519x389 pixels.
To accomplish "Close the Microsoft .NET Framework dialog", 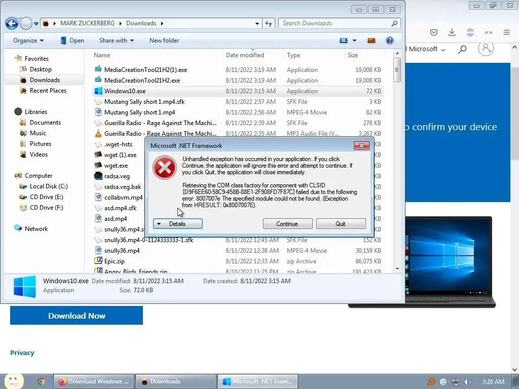I will 361,145.
